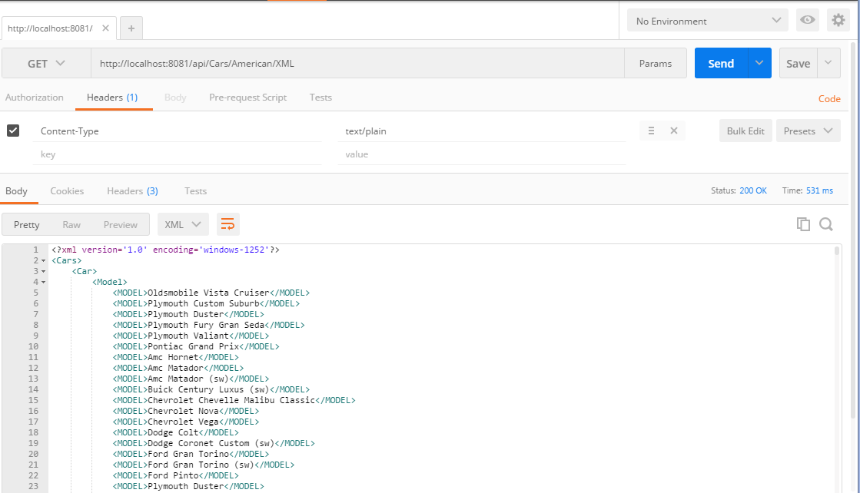Toggle line wrapping in the response viewer
Image resolution: width=860 pixels, height=493 pixels.
227,223
